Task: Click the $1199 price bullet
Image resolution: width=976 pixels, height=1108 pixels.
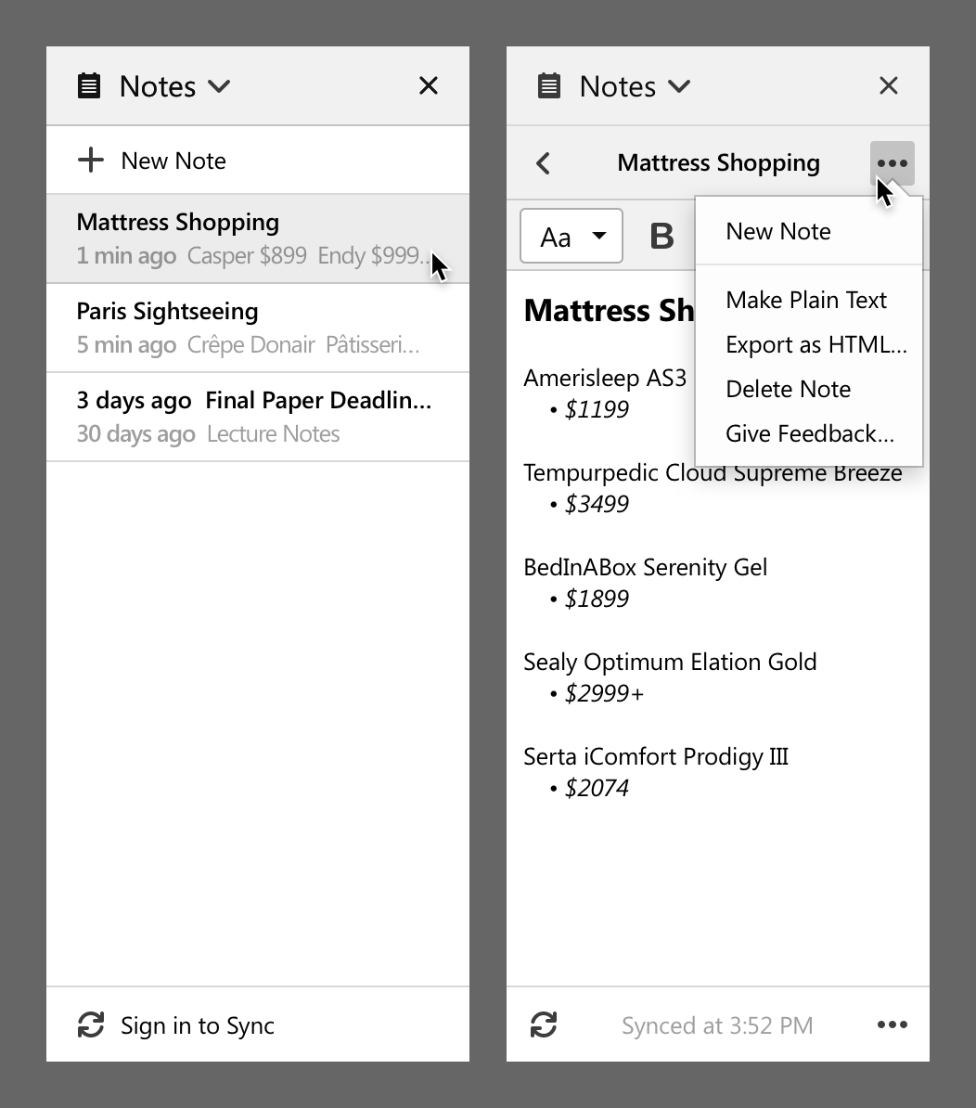Action: click(589, 409)
